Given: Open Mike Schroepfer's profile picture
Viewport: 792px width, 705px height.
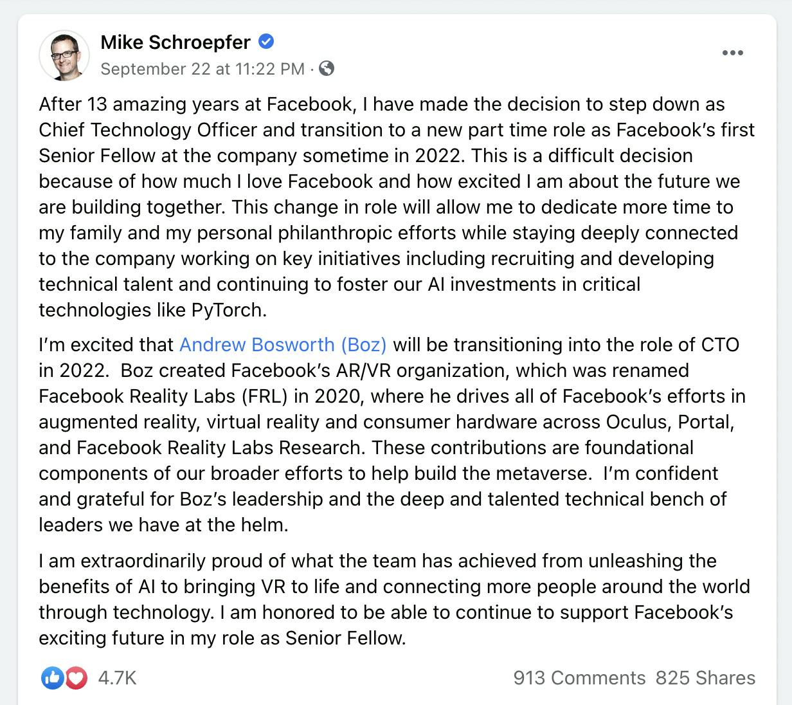Looking at the screenshot, I should 64,55.
